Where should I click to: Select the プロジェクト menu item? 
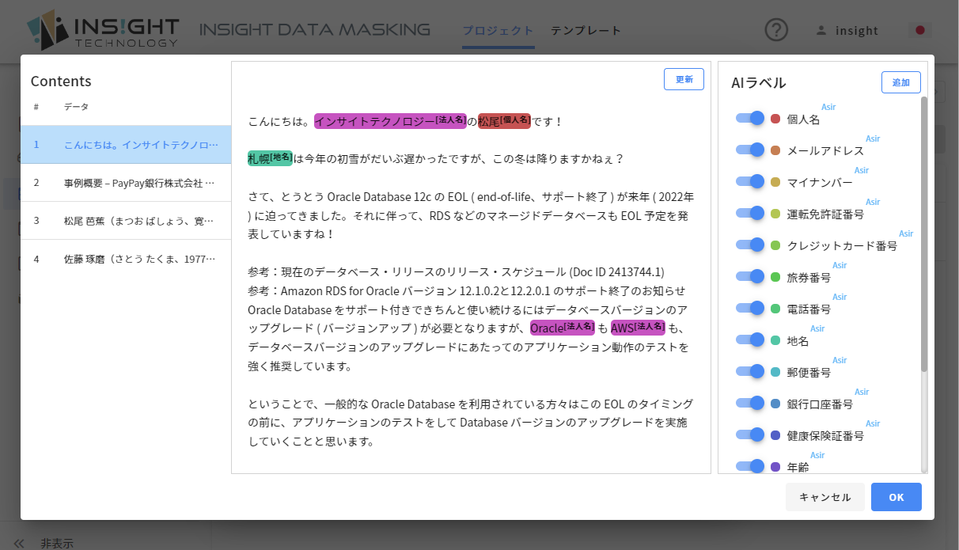(x=498, y=30)
